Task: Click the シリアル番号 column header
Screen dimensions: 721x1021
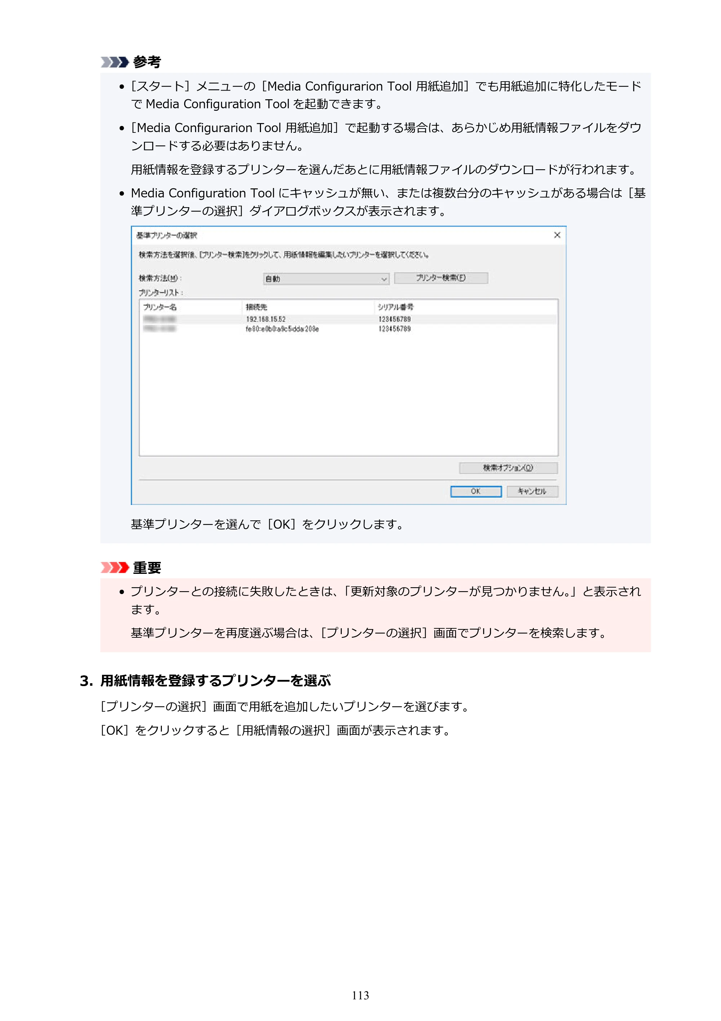Action: [x=465, y=307]
